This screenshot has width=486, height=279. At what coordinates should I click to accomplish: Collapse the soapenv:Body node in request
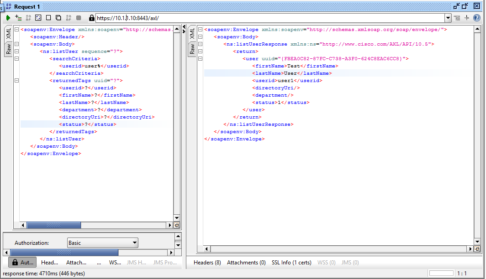click(x=16, y=44)
